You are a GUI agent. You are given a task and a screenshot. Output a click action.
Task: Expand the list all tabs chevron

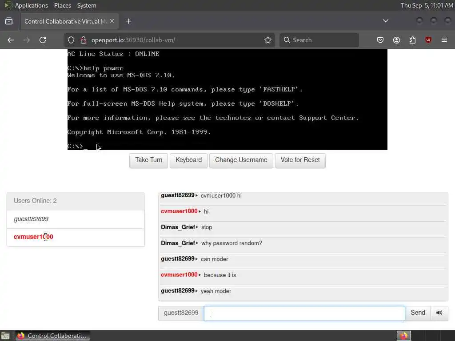[386, 21]
